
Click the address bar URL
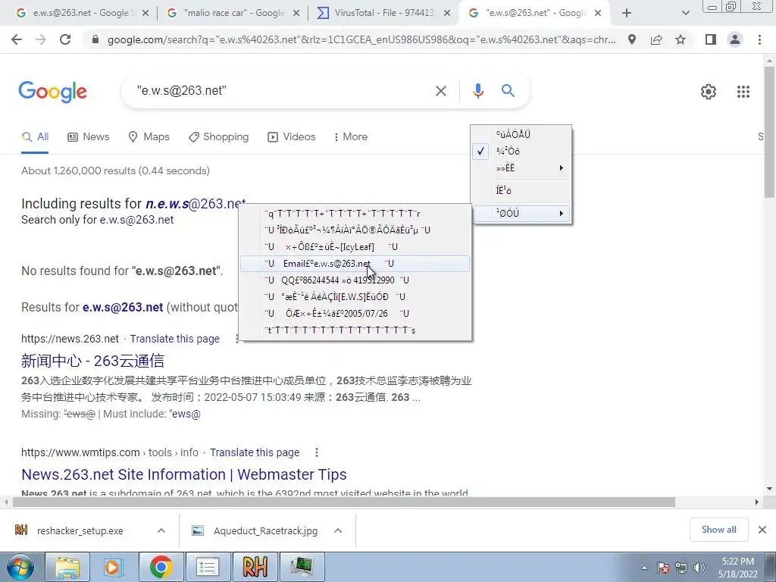pos(361,39)
